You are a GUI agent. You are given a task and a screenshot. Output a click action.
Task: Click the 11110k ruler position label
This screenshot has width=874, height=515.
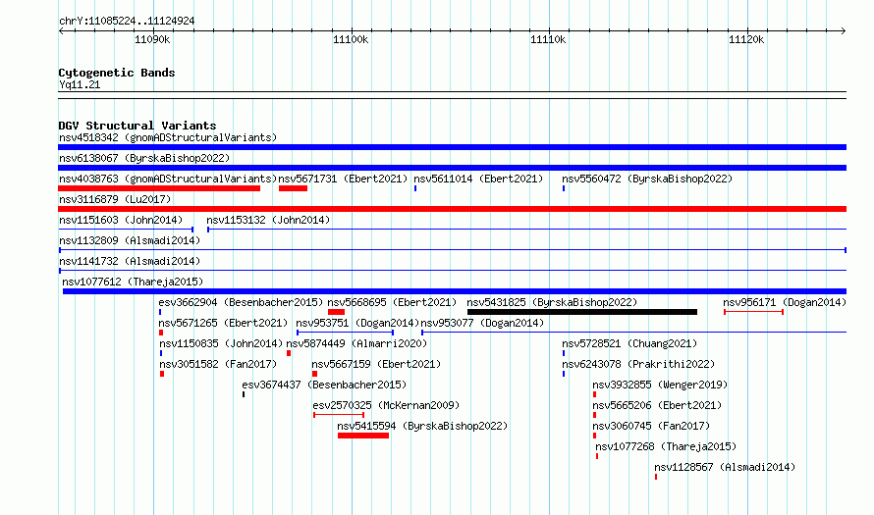click(x=548, y=39)
